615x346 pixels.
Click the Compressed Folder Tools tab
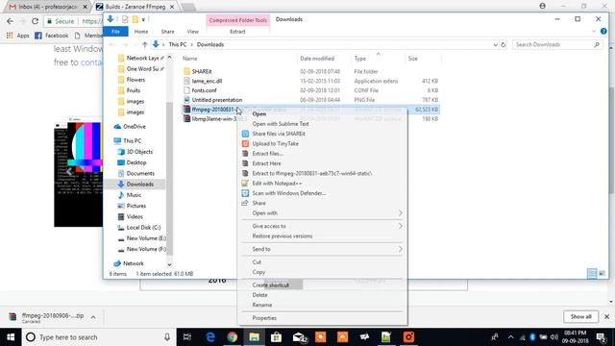tap(237, 20)
